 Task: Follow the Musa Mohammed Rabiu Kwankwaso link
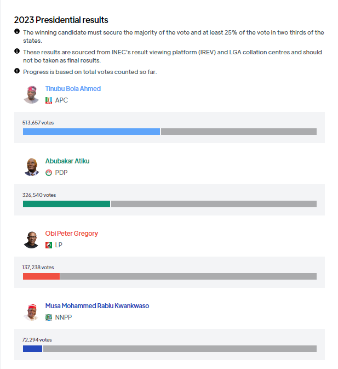97,306
